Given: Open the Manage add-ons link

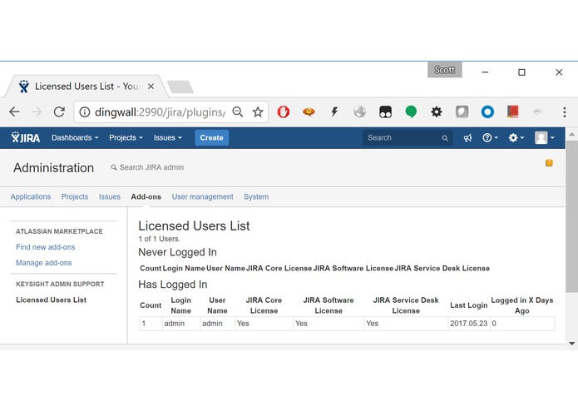Looking at the screenshot, I should tap(43, 263).
